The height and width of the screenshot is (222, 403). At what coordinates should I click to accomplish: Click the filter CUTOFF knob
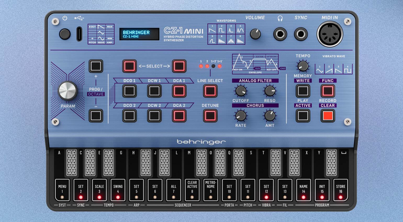pos(240,91)
